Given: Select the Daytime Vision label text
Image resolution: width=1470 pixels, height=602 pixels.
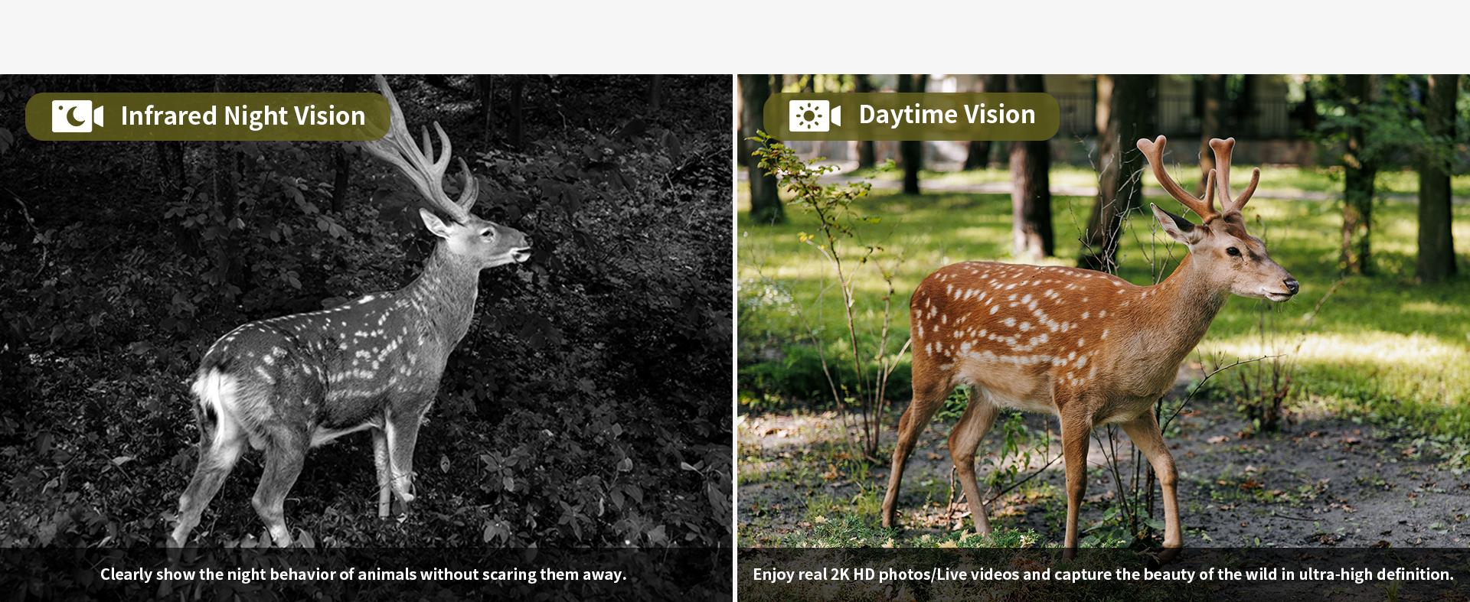Looking at the screenshot, I should coord(947,115).
